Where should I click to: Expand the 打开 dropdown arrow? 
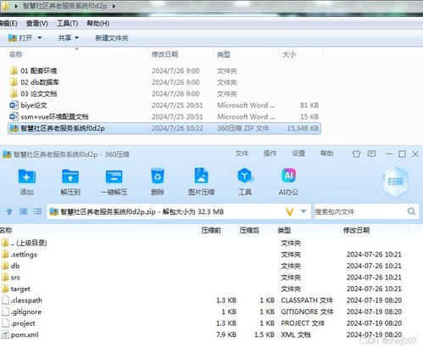pos(40,38)
